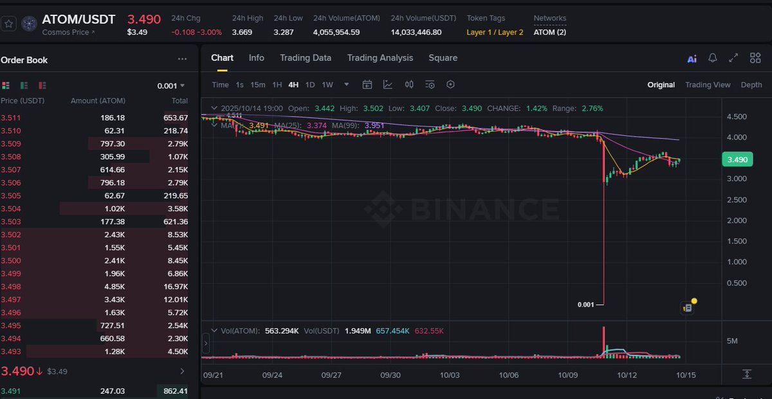Select the 1W interval
The height and width of the screenshot is (399, 772).
327,85
